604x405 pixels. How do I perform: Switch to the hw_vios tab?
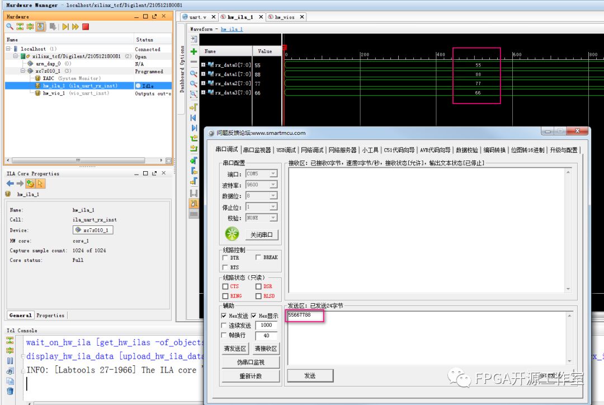click(286, 17)
